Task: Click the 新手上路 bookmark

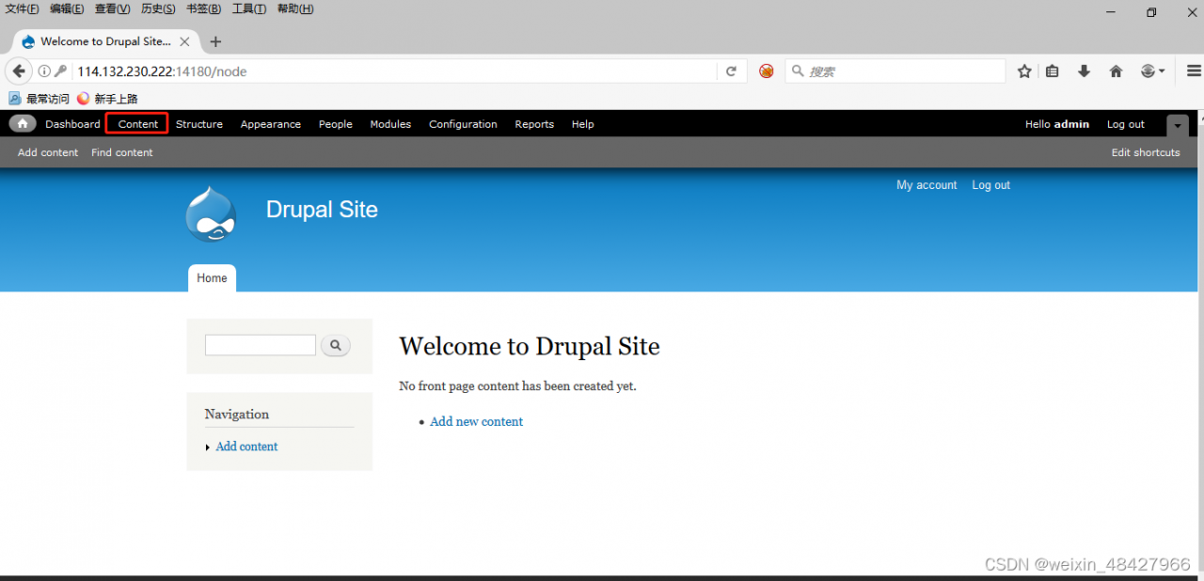Action: [107, 99]
